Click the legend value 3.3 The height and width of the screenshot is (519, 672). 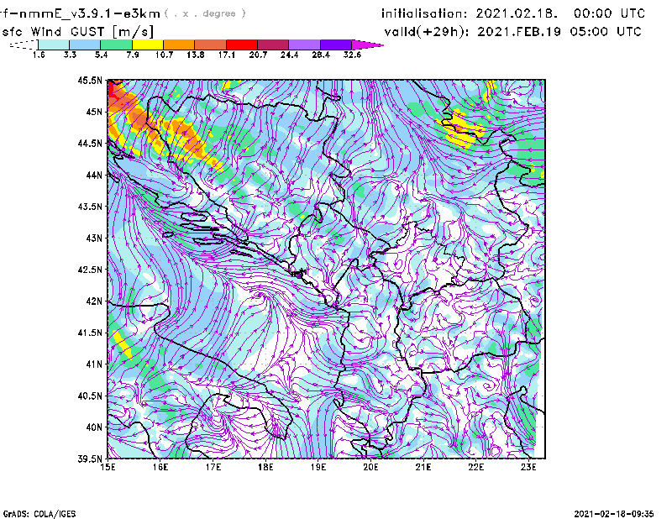coord(70,55)
